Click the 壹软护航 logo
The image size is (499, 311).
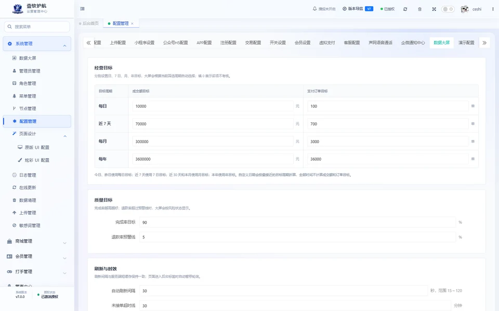tap(18, 9)
